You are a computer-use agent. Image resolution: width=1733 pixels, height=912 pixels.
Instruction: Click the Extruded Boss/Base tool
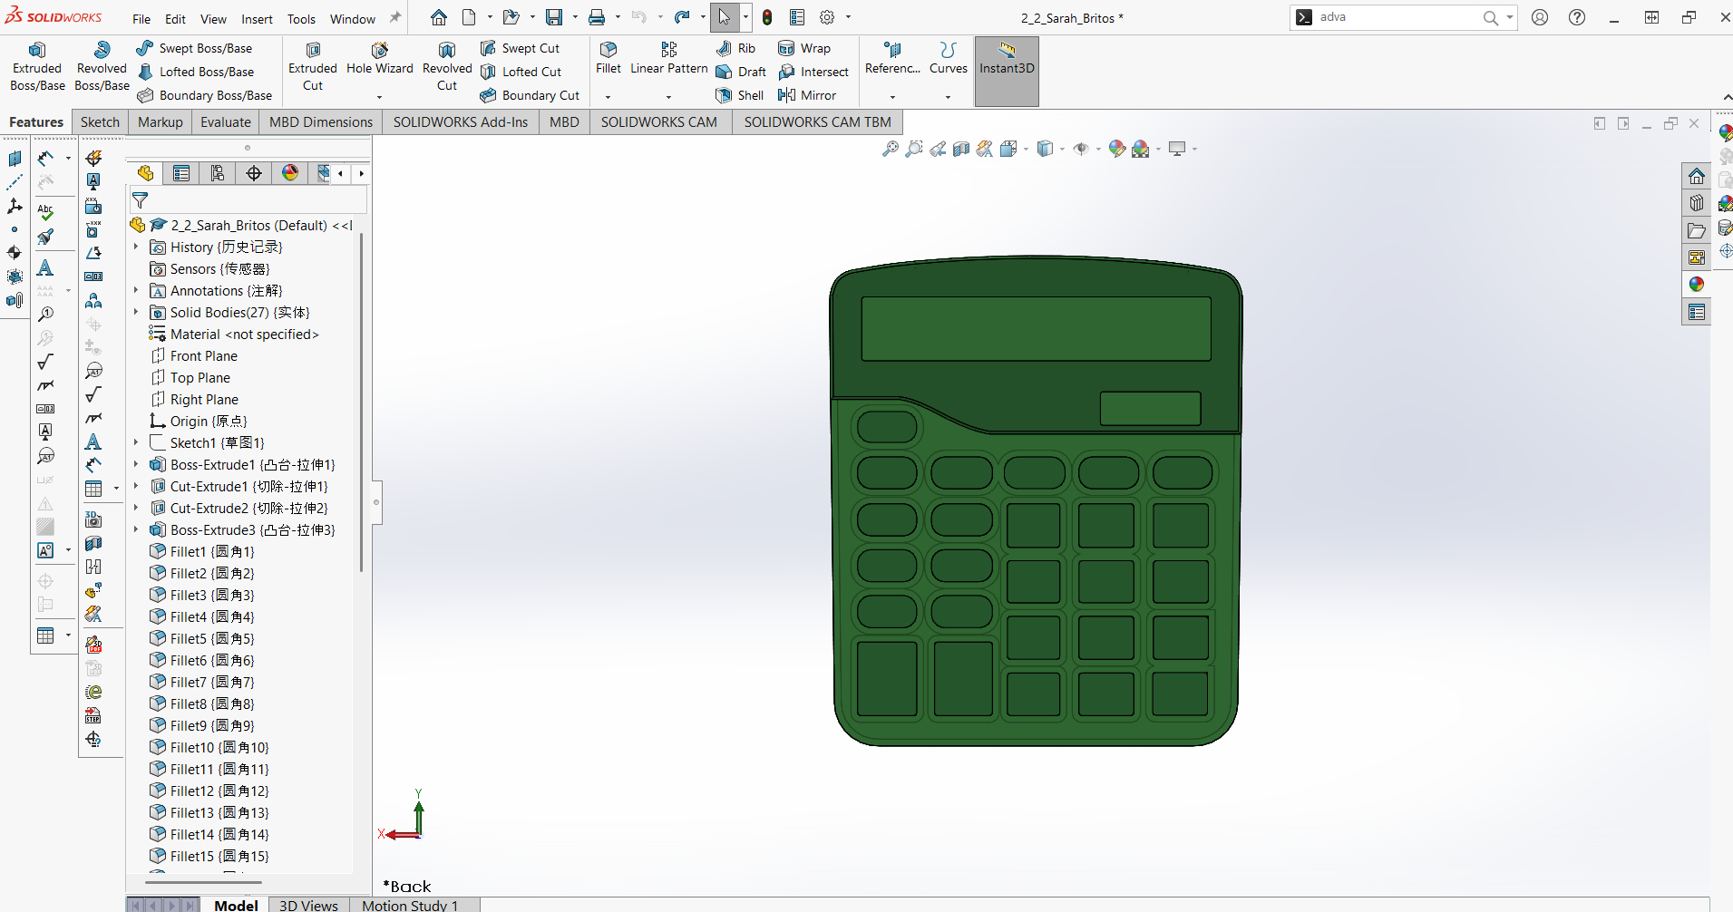click(37, 67)
